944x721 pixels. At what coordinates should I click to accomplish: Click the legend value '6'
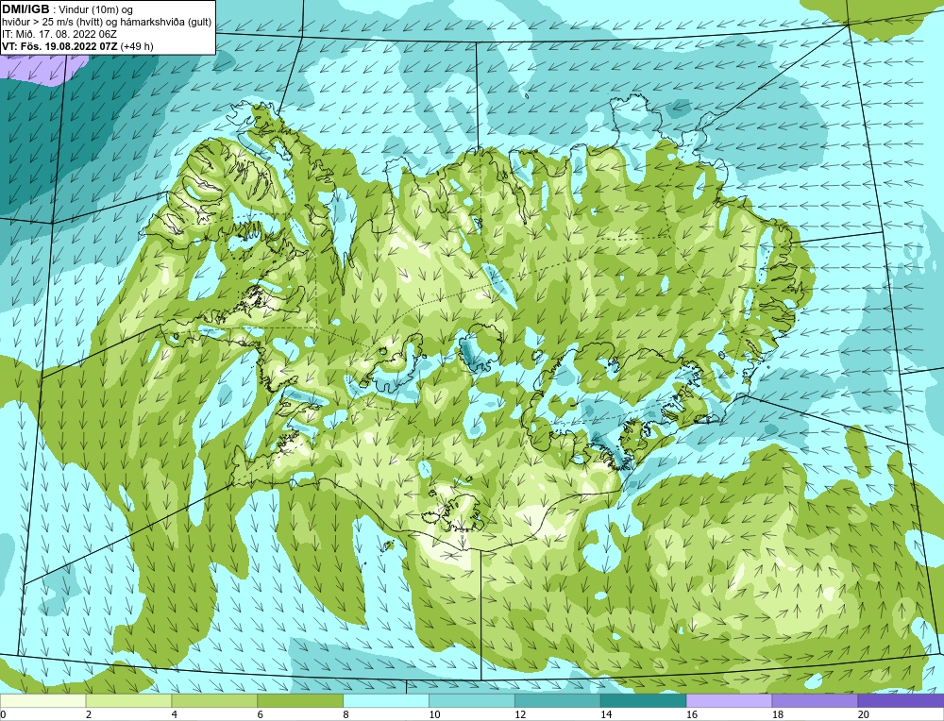tap(261, 714)
